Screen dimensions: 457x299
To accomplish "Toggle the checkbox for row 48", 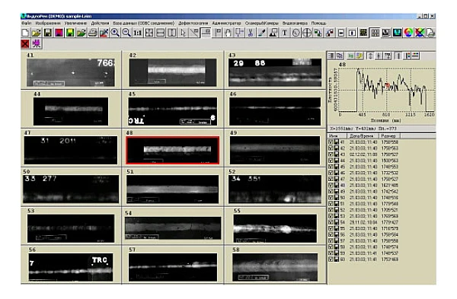I will click(331, 185).
